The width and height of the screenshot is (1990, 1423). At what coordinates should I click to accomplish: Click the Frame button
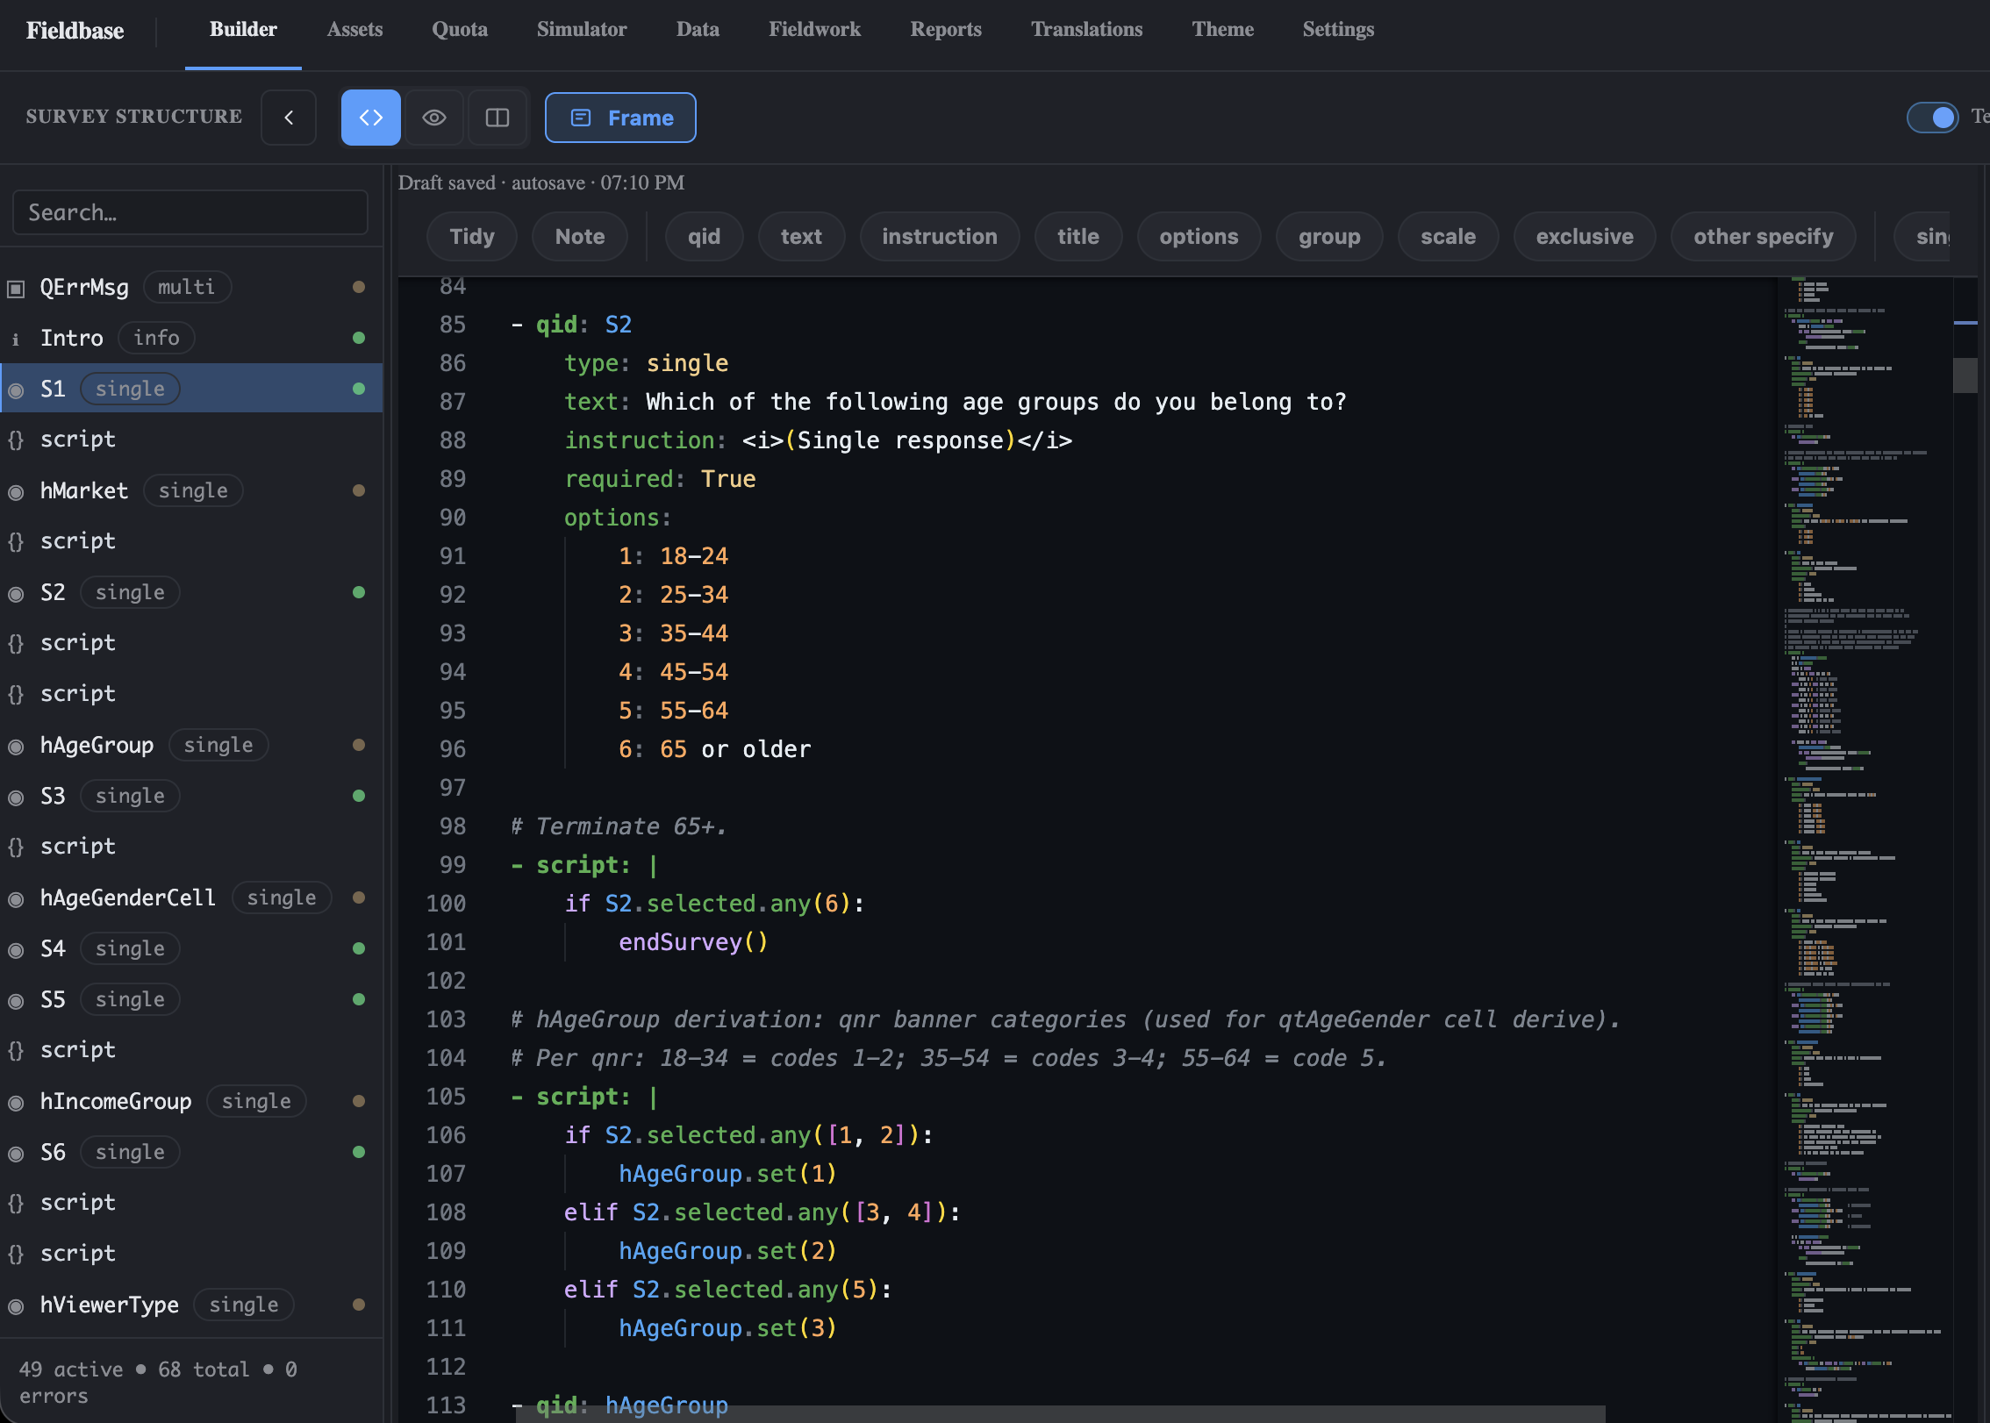point(620,118)
